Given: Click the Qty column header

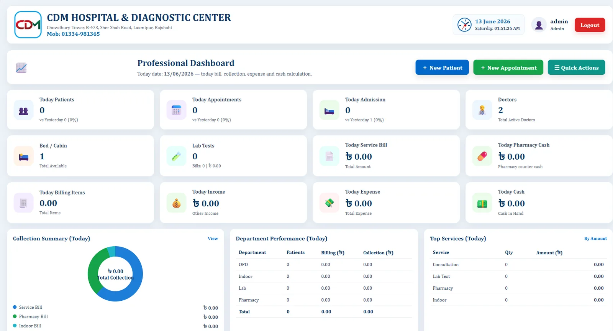Looking at the screenshot, I should click(x=509, y=252).
